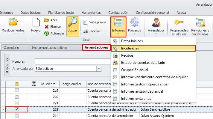Create a new record with Nuevo
Screen dimensions: 213x119
(36, 25)
